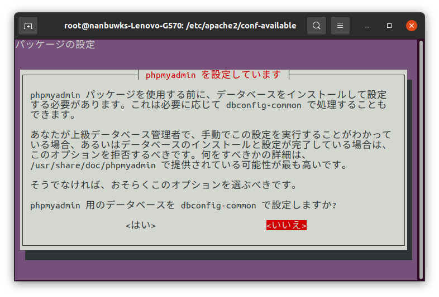Open the terminal hamburger menu
This screenshot has width=439, height=297.
[340, 26]
